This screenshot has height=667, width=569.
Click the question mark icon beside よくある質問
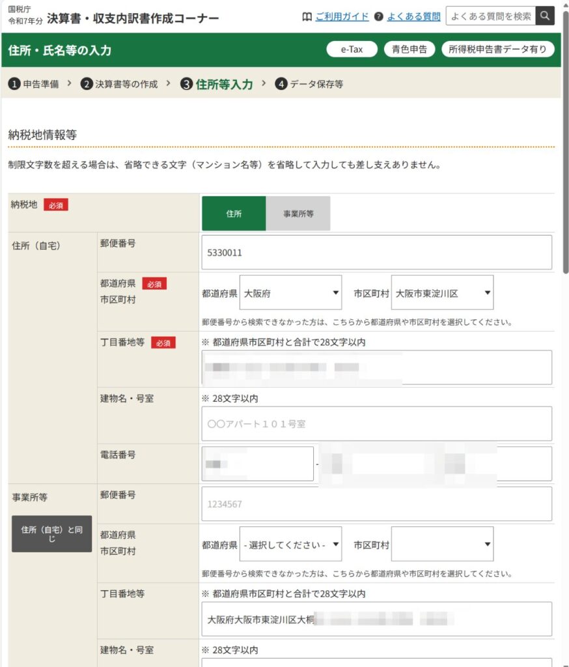tap(378, 16)
